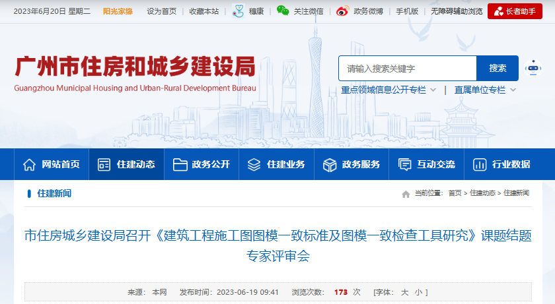Open 无障碍辅助浏览 accessibility link
This screenshot has width=555, height=304.
[x=457, y=11]
